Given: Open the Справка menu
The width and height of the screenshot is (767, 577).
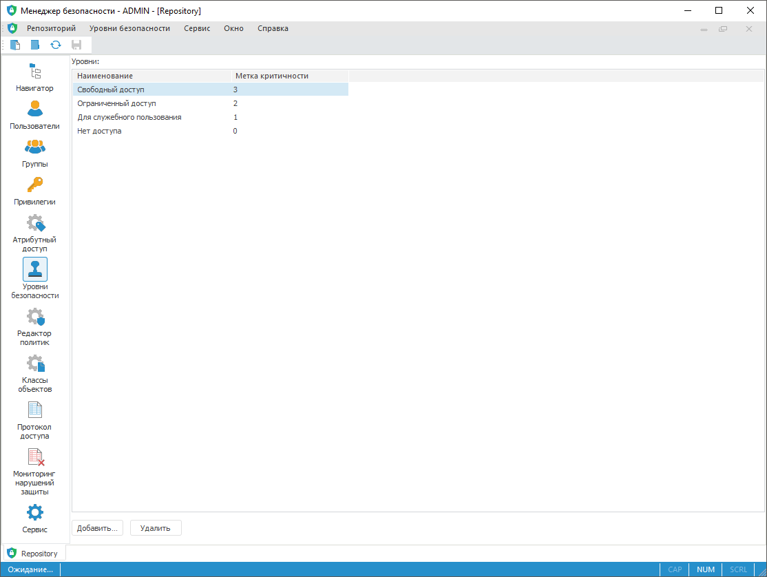Looking at the screenshot, I should tap(273, 28).
